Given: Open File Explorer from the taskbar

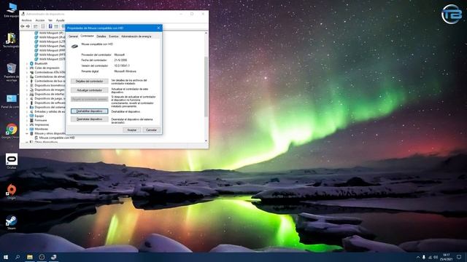Looking at the screenshot, I should (30, 257).
